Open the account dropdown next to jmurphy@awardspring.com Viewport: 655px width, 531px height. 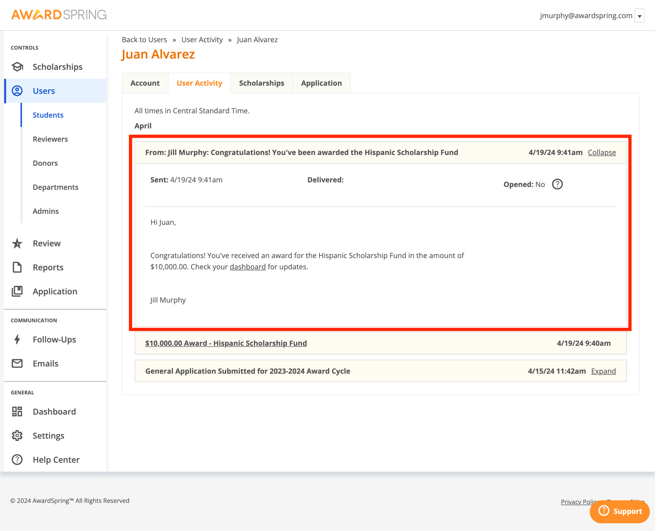pyautogui.click(x=640, y=15)
